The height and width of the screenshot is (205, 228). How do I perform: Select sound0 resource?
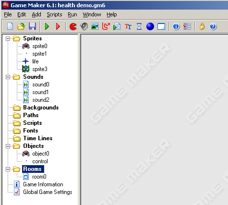click(41, 84)
